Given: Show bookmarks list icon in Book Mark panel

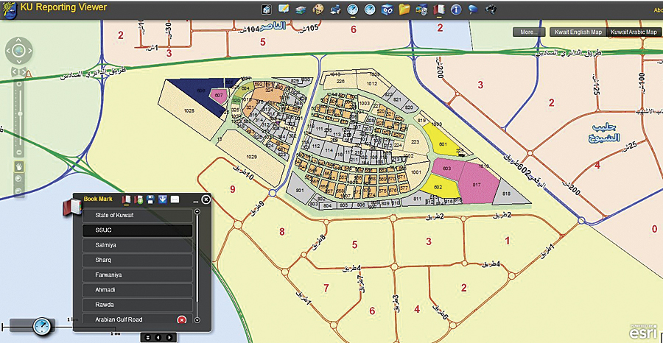Looking at the screenshot, I should (126, 199).
